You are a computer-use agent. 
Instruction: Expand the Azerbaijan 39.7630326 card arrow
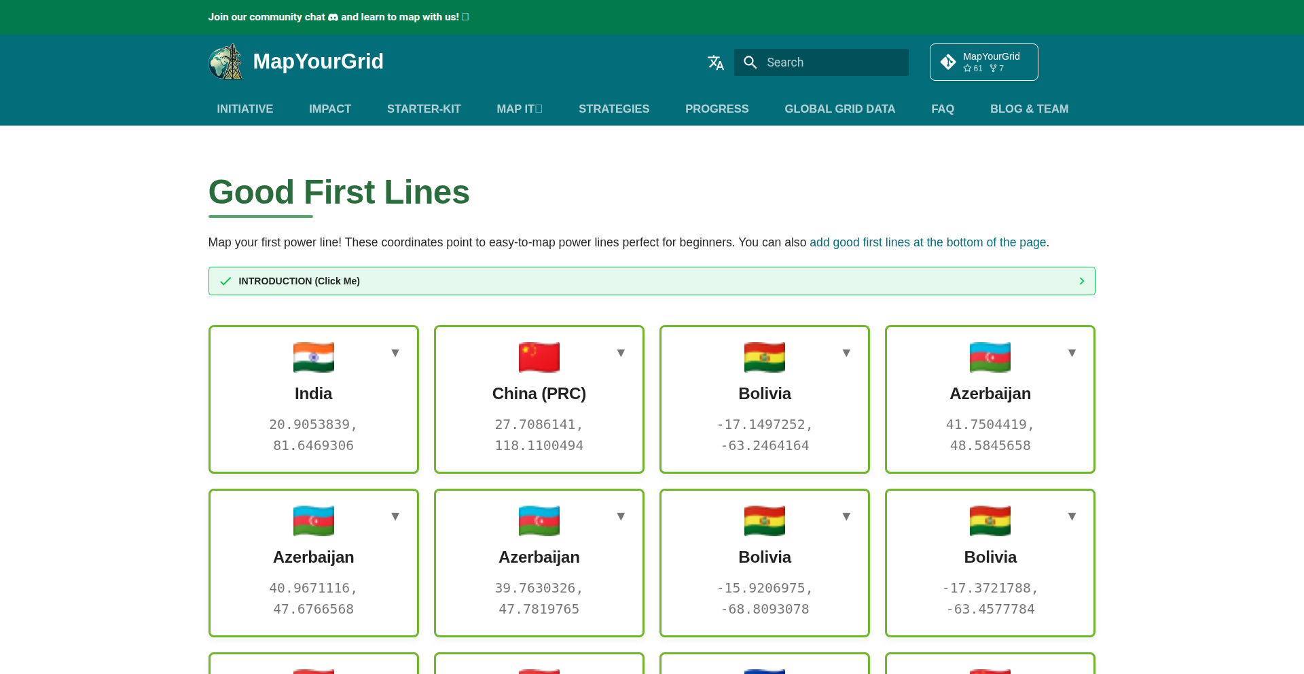tap(621, 517)
